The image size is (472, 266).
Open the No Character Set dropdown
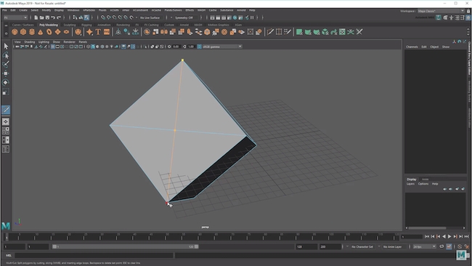tap(362, 246)
